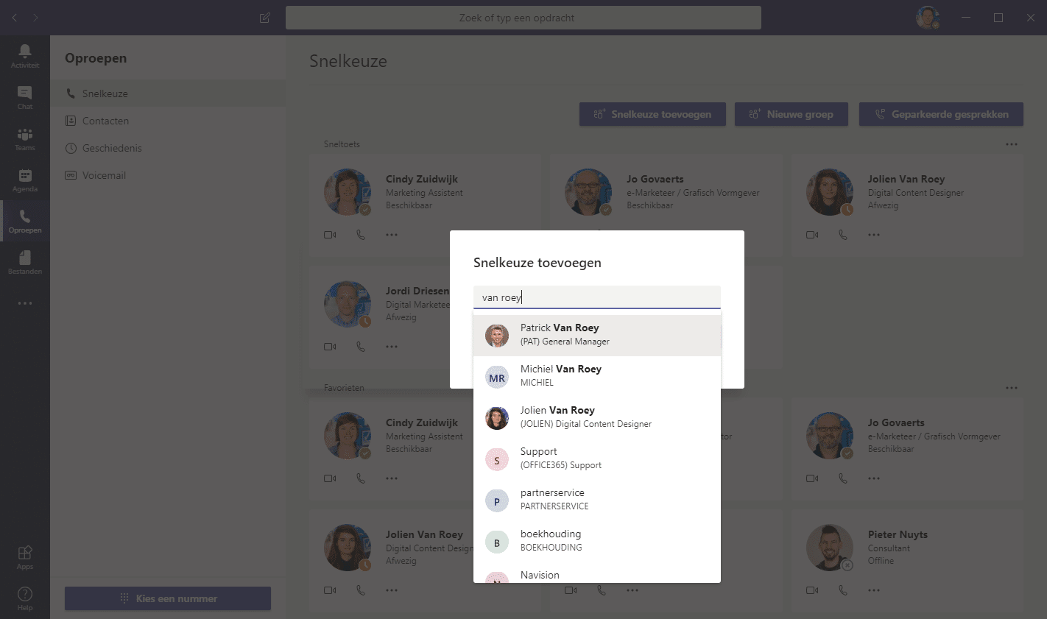Click Jo Govaerts photo in Sneltoets

pyautogui.click(x=588, y=192)
